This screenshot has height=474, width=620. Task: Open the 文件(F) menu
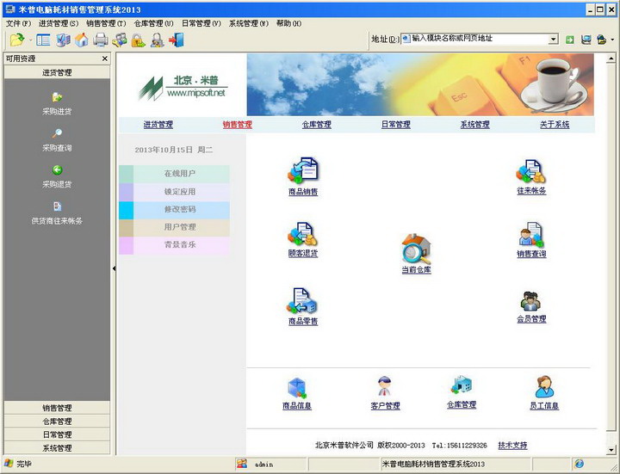[x=18, y=23]
